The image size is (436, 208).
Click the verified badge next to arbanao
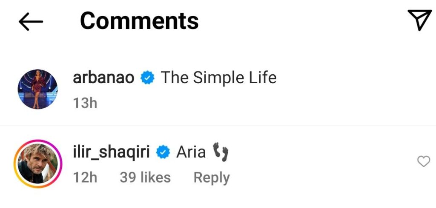148,78
